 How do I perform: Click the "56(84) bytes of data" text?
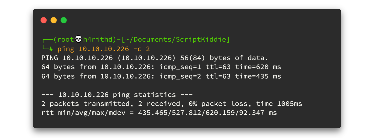(x=224, y=58)
